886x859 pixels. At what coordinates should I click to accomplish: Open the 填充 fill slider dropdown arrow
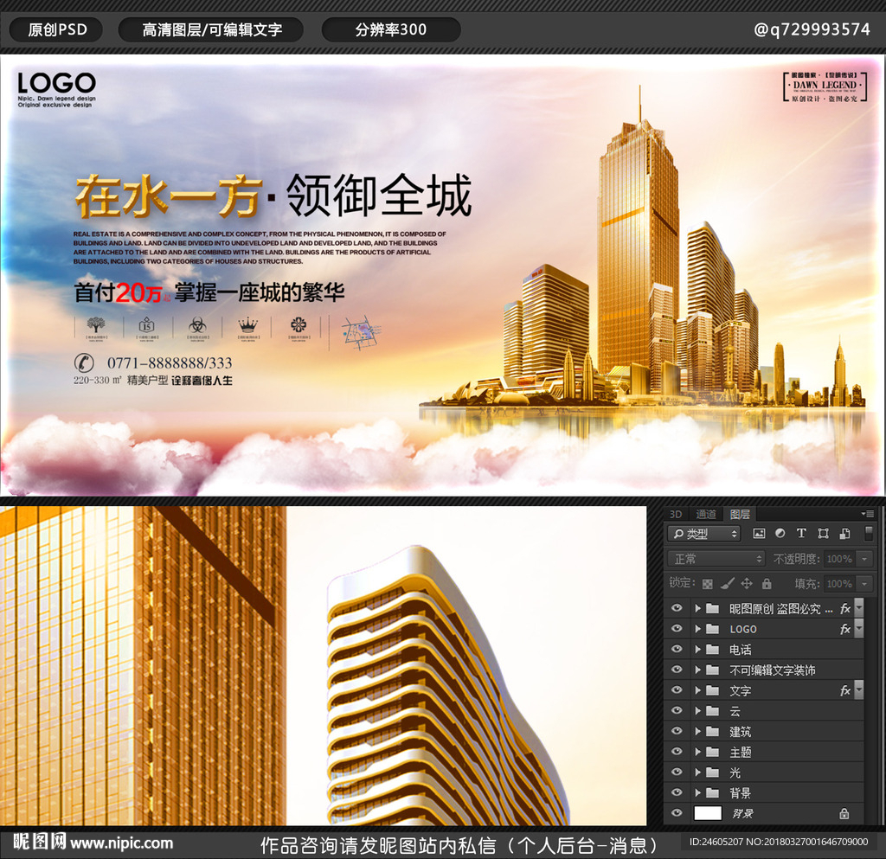(x=864, y=583)
